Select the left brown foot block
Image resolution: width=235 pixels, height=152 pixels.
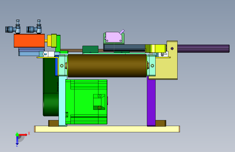click(53, 123)
